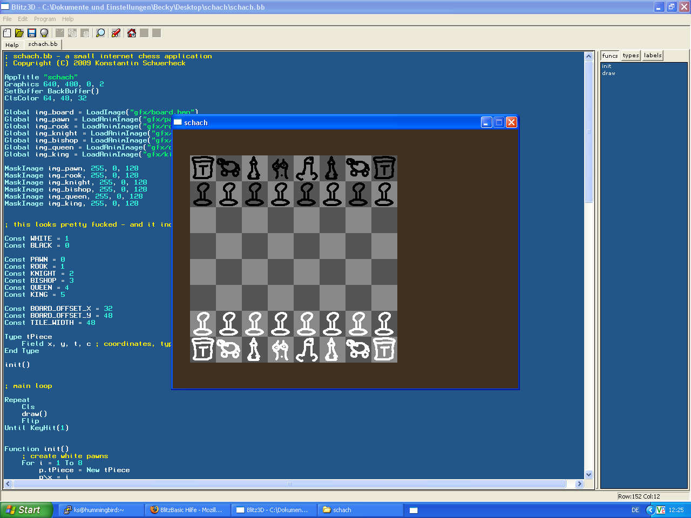Screen dimensions: 691x518
Task: Open the File menu
Action: pos(7,19)
